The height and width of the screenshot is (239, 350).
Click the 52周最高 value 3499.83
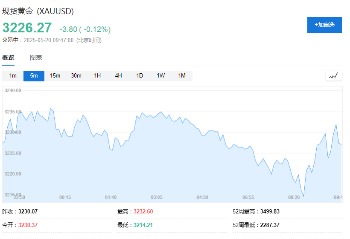click(x=270, y=211)
